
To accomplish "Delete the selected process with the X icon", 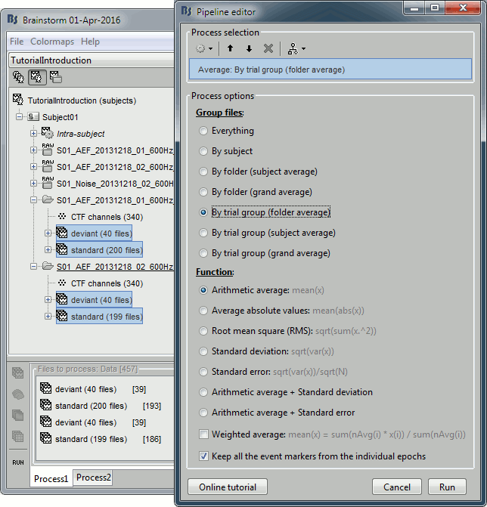I will (268, 49).
